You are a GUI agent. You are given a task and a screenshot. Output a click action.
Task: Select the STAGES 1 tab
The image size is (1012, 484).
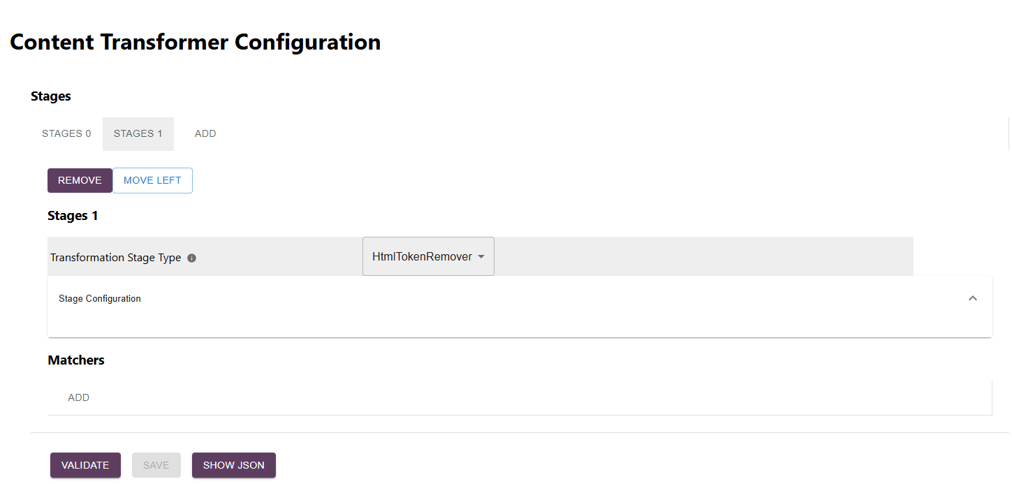point(138,133)
